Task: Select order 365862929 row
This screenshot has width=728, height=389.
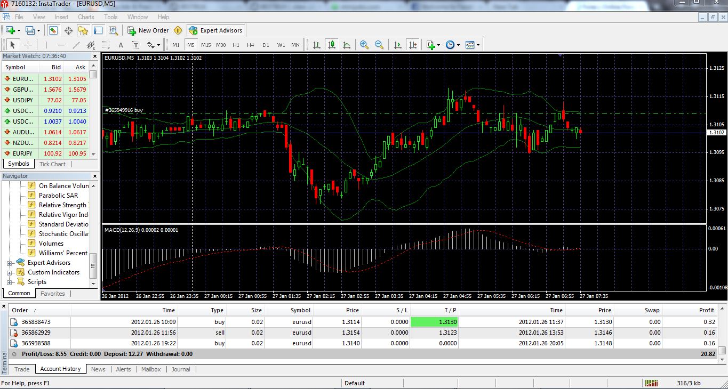Action: click(x=363, y=333)
